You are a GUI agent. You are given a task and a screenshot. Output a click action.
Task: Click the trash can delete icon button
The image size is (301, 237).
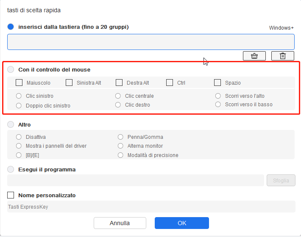pos(283,56)
